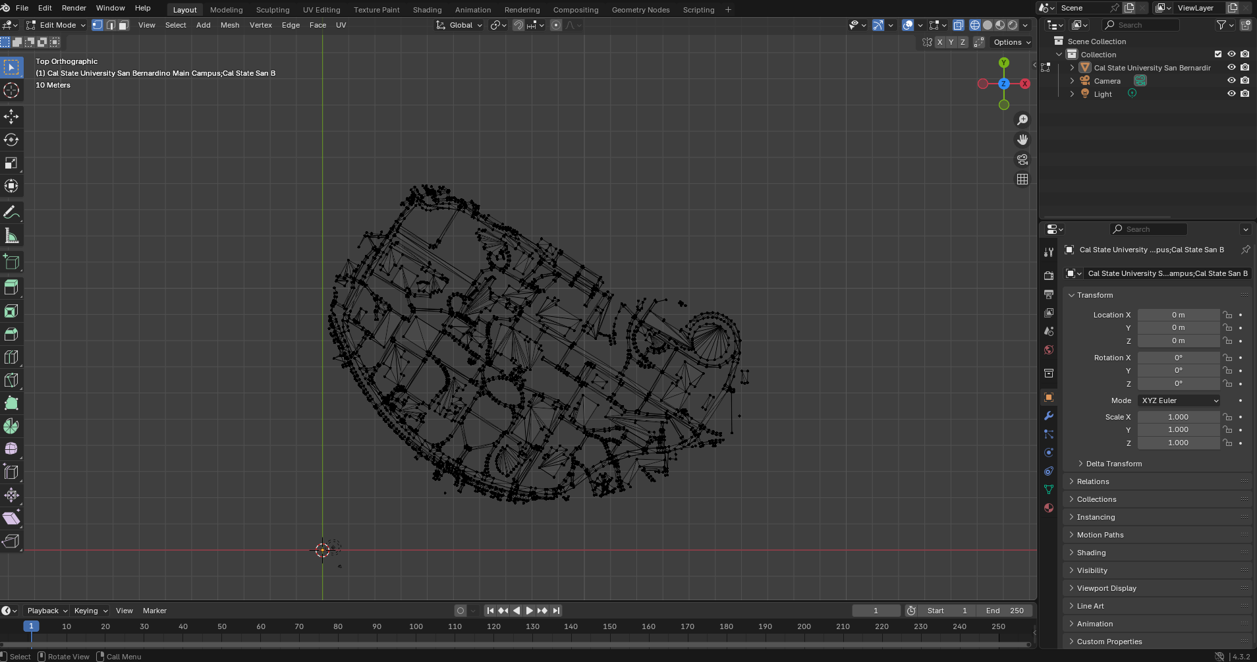Jump to the end frame button
The width and height of the screenshot is (1257, 662).
tap(556, 611)
